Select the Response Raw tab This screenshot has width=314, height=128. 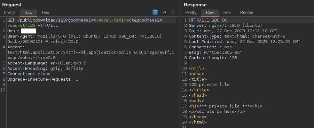point(210,13)
